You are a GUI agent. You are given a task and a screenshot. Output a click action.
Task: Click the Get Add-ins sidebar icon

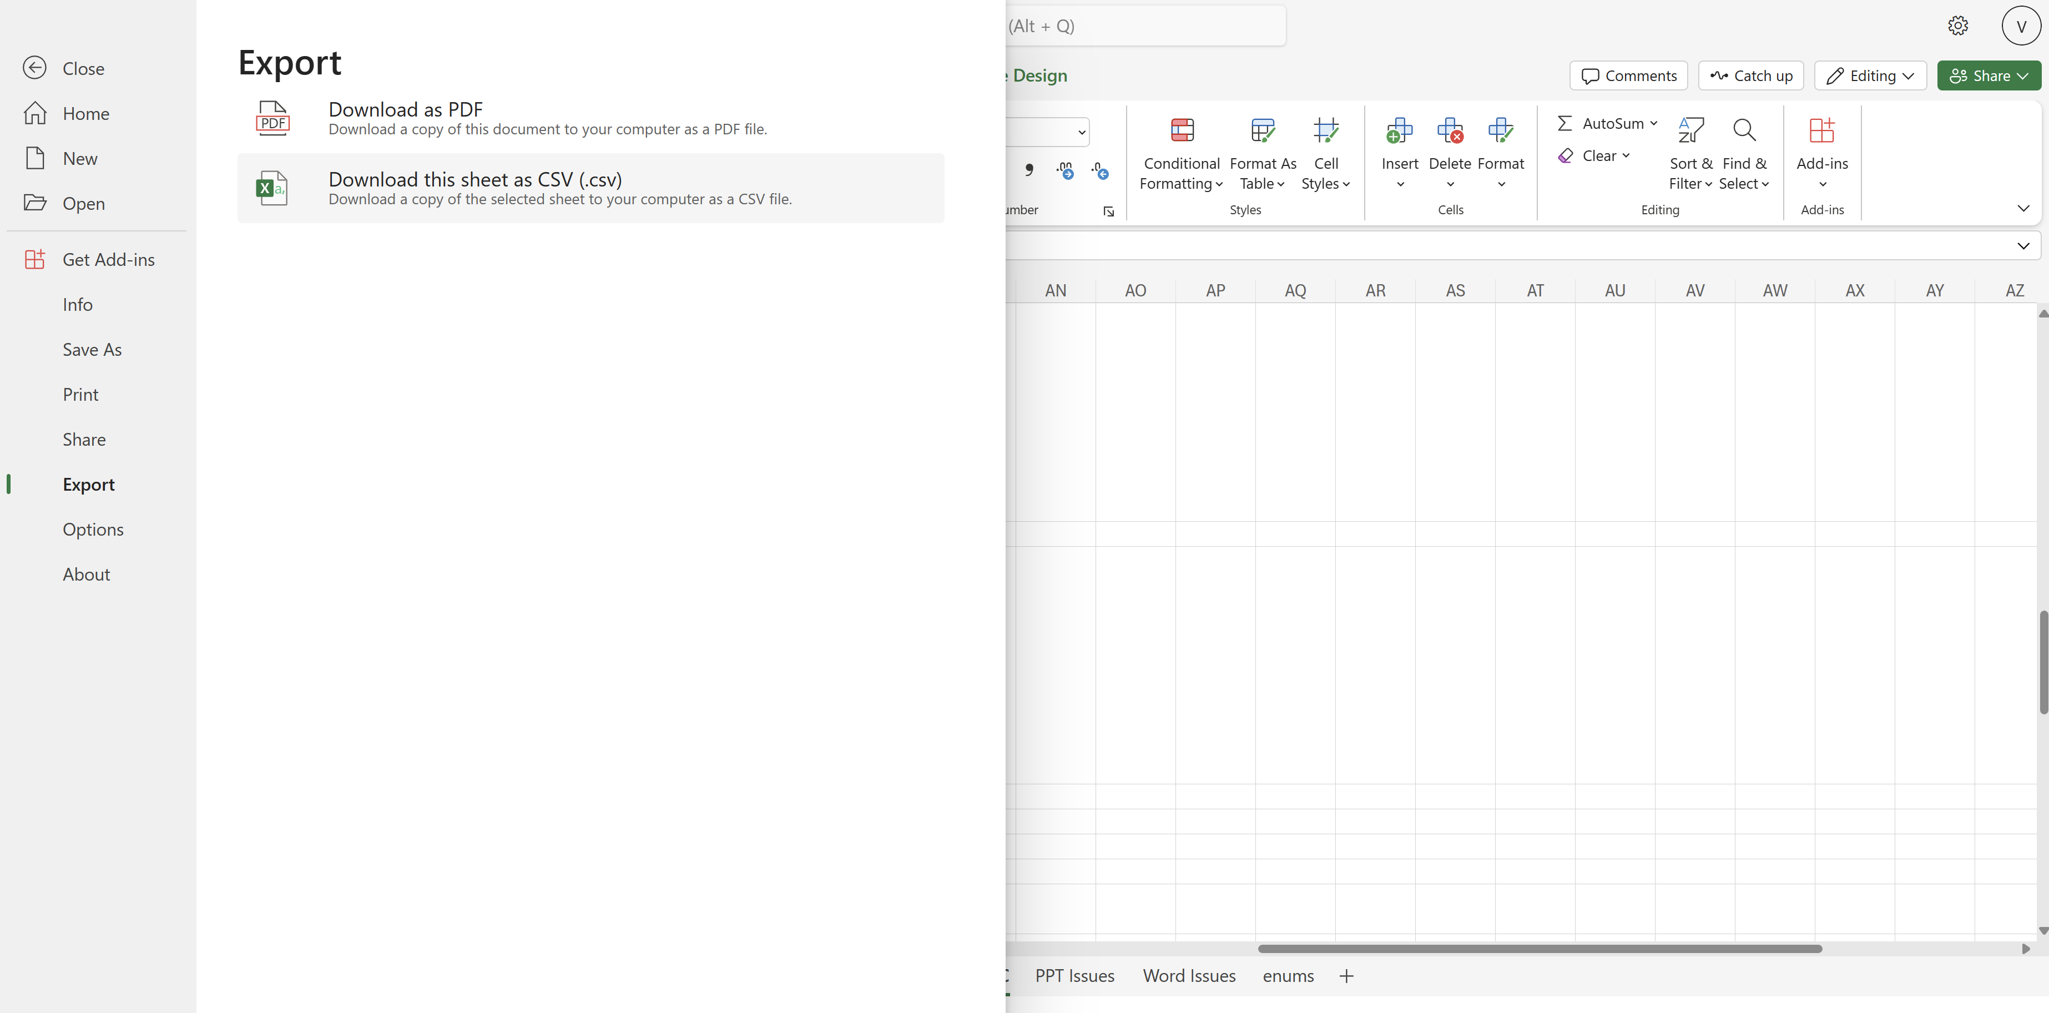tap(35, 259)
